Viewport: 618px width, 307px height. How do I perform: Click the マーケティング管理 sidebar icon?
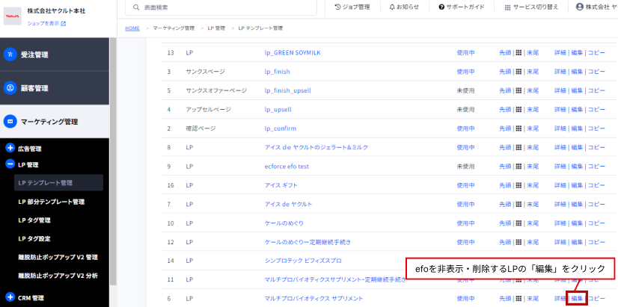click(10, 122)
